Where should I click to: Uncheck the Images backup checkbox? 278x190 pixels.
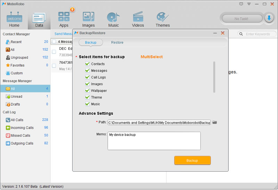pos(88,84)
